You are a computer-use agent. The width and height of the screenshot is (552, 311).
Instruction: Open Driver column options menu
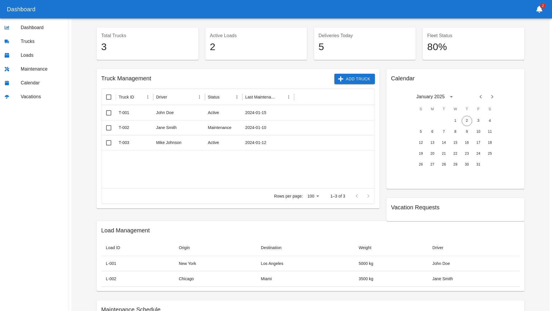click(x=200, y=97)
